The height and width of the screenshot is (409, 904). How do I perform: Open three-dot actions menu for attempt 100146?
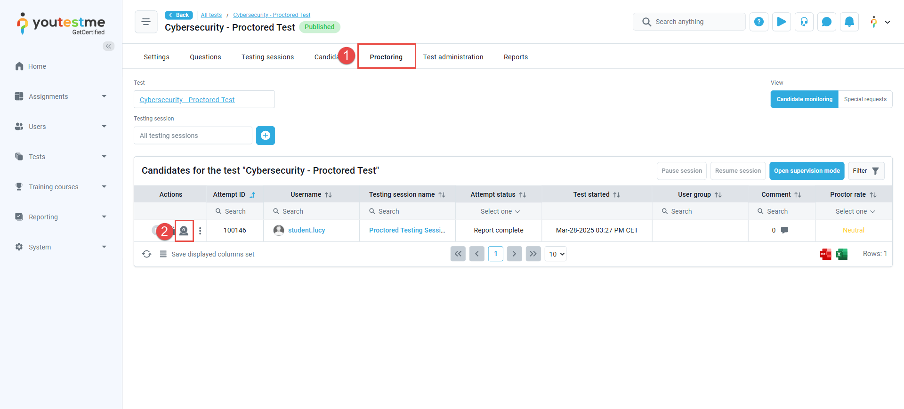200,231
